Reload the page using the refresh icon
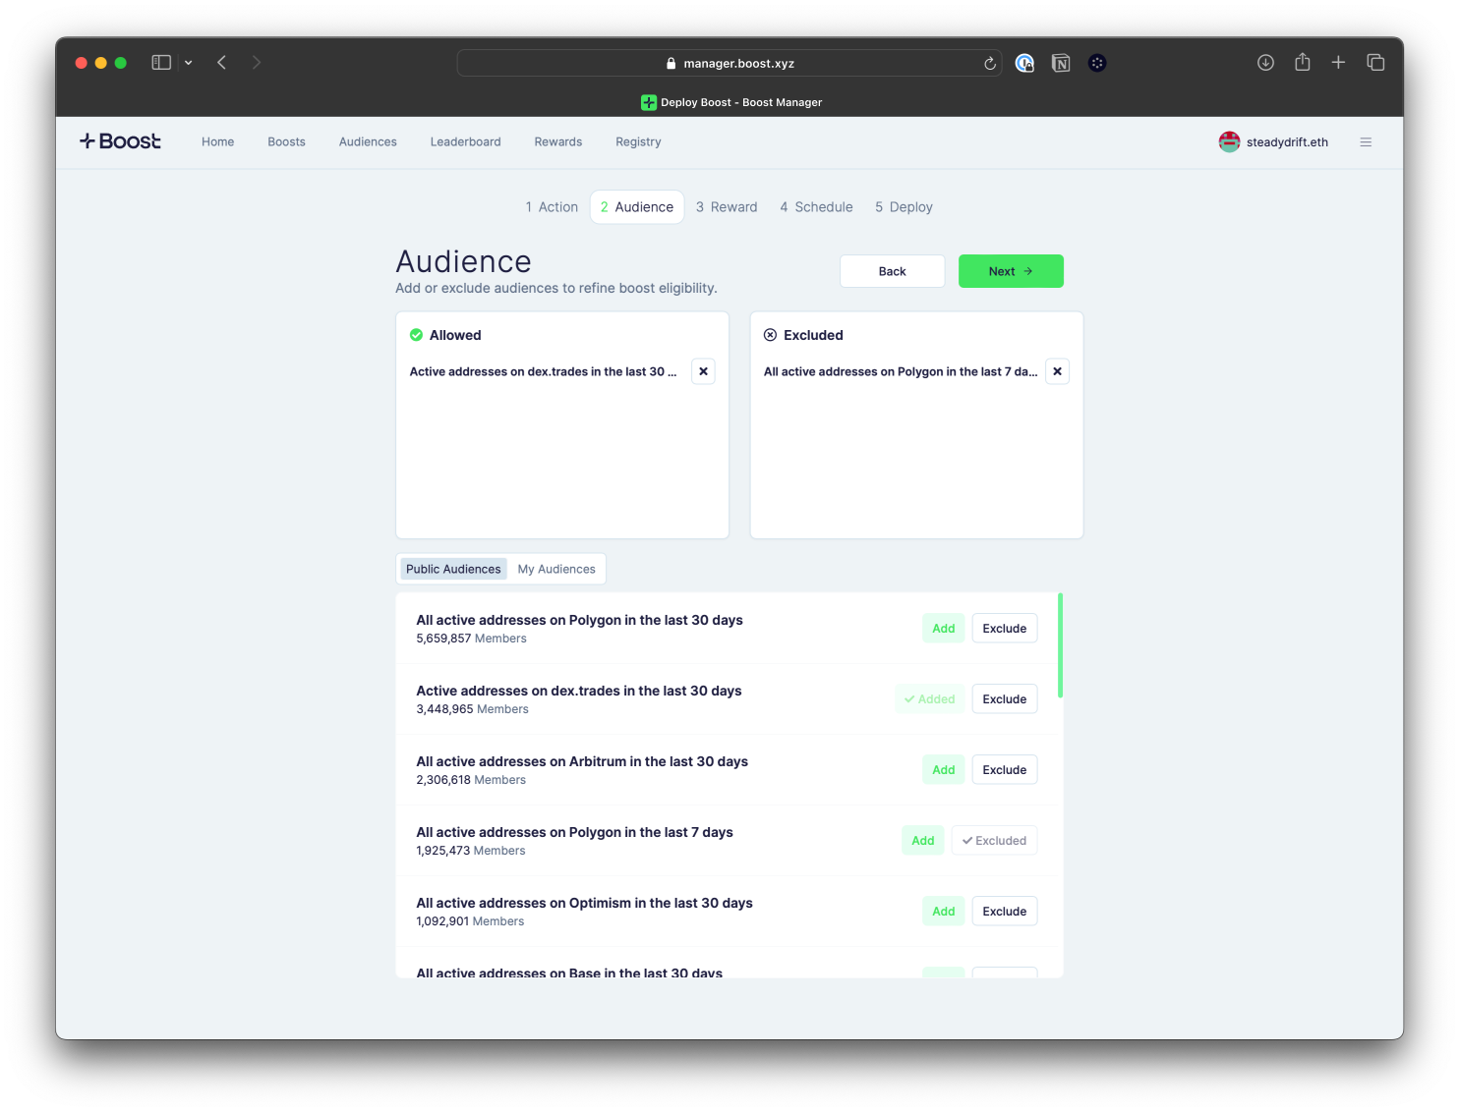1459x1112 pixels. [x=989, y=63]
